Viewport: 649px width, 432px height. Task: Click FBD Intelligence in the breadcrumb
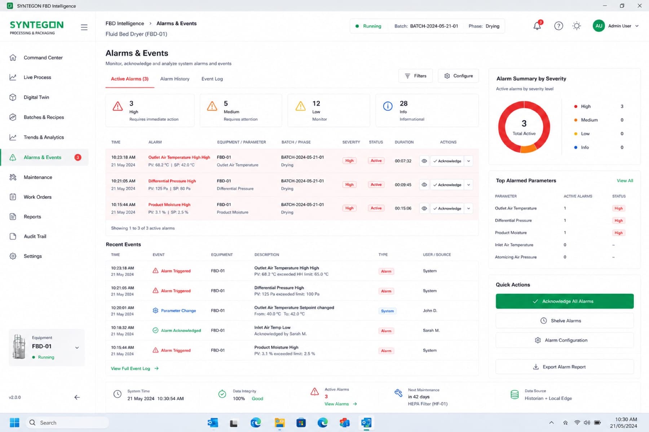[x=125, y=23]
